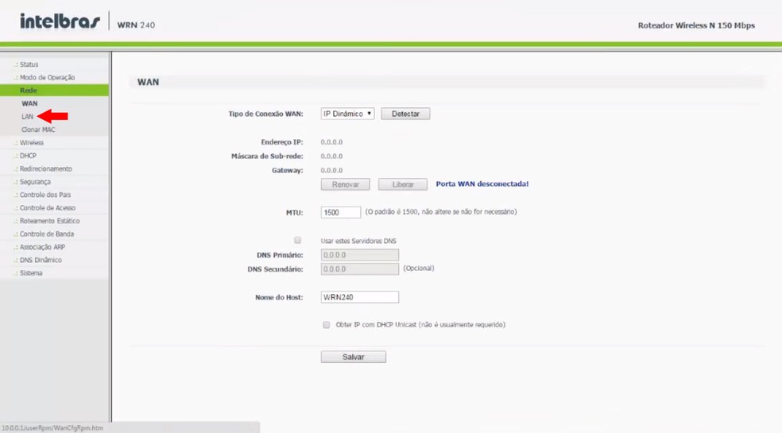Select the Rede menu section

tap(54, 91)
